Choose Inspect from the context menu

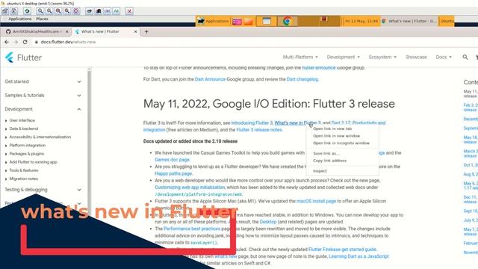click(342, 171)
